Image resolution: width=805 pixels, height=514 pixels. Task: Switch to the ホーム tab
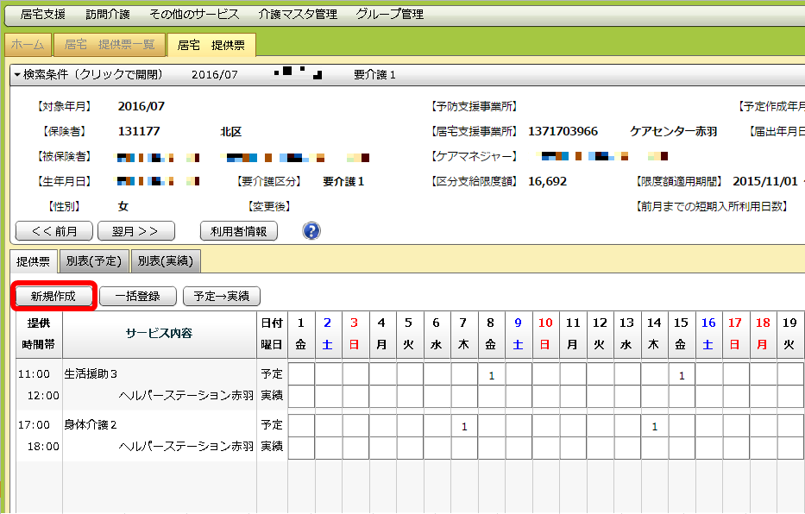coord(28,45)
